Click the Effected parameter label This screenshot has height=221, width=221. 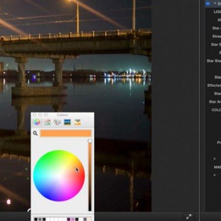coord(214,85)
